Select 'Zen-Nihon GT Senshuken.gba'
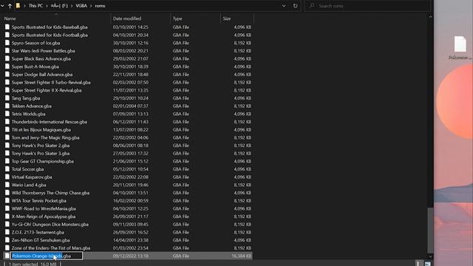 tap(41, 240)
